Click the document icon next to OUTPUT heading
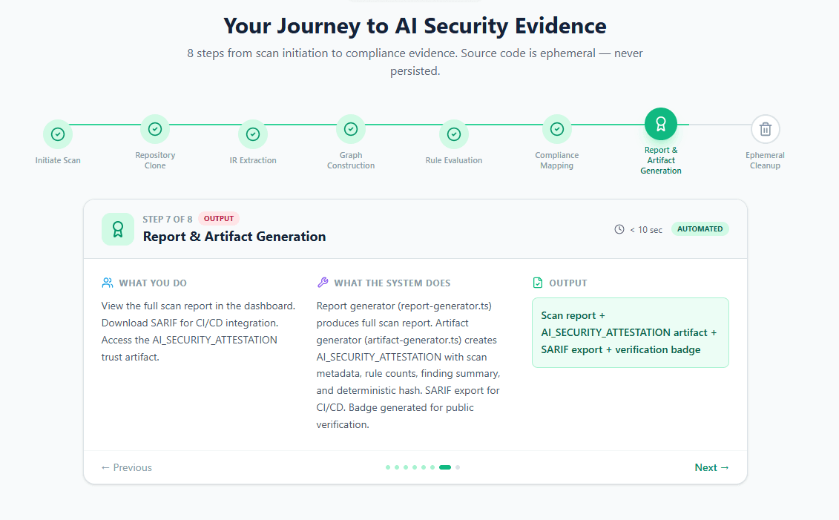This screenshot has height=520, width=839. pyautogui.click(x=538, y=283)
